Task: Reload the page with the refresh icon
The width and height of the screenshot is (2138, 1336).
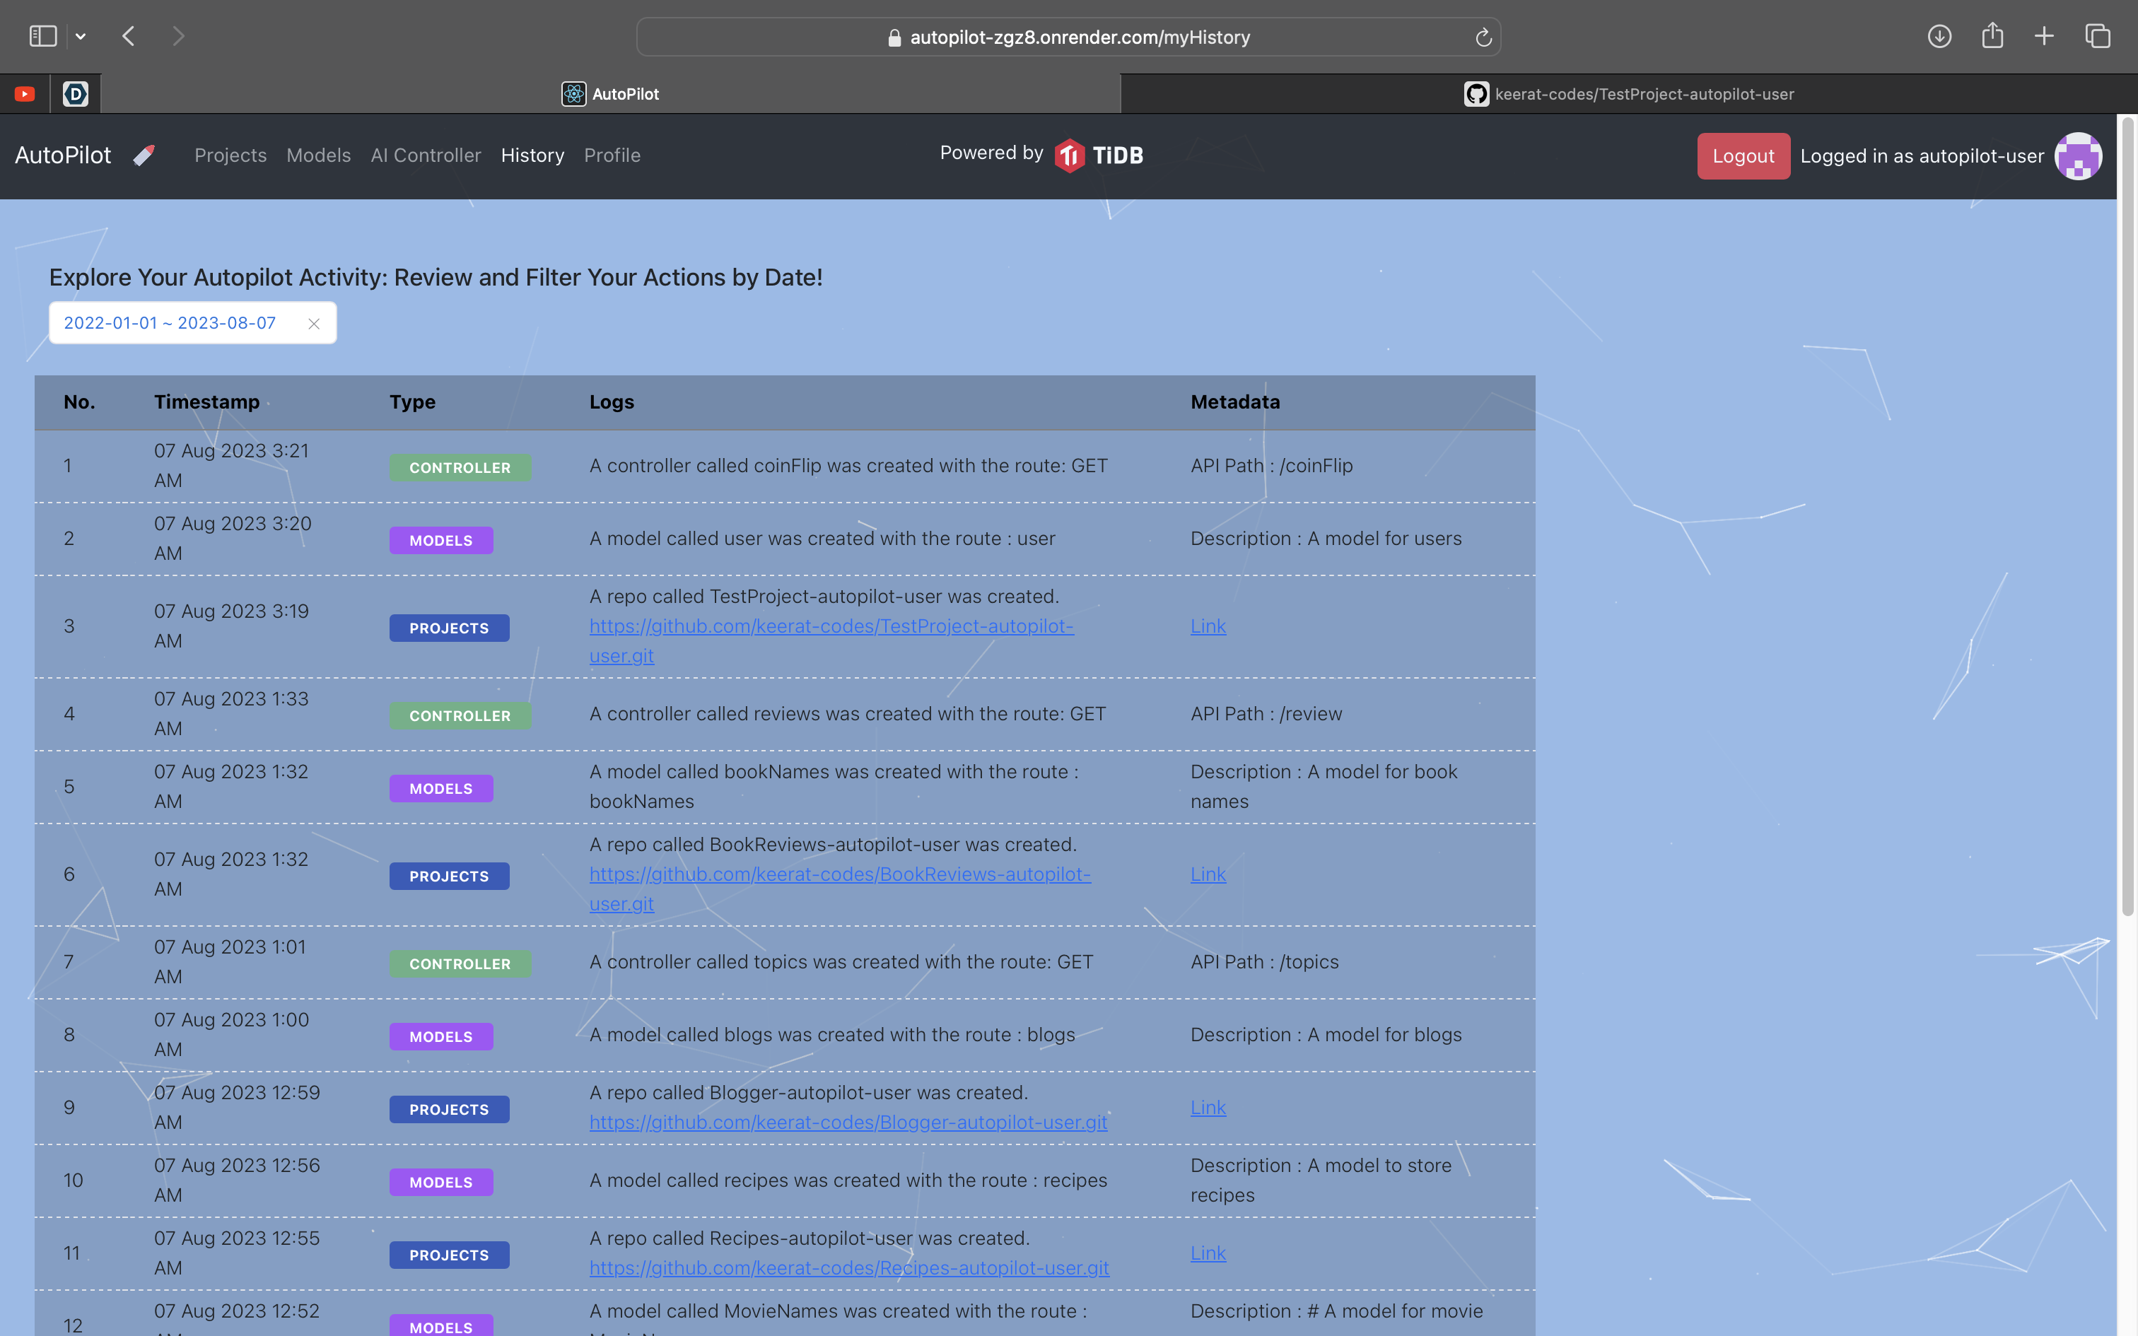Action: click(1483, 37)
